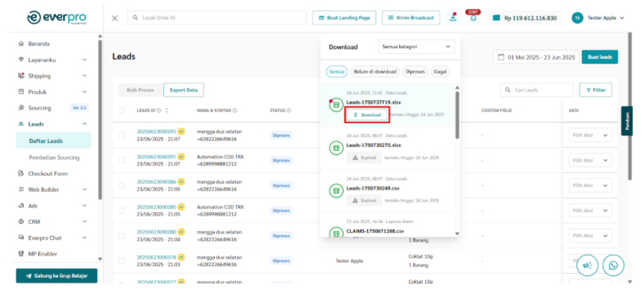Expand the Ads sidebar menu
The width and height of the screenshot is (644, 294).
(52, 206)
